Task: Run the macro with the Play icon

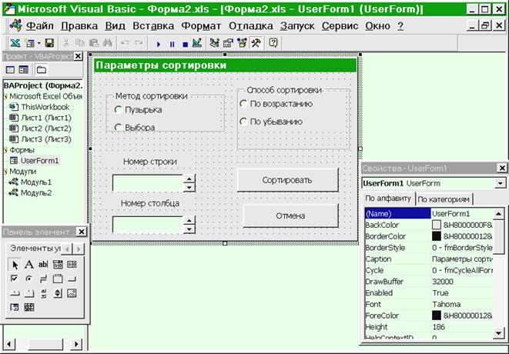Action: (x=159, y=44)
